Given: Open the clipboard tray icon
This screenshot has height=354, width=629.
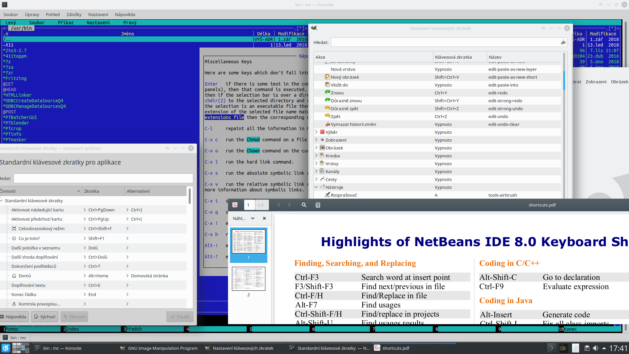Looking at the screenshot, I should pyautogui.click(x=587, y=348).
